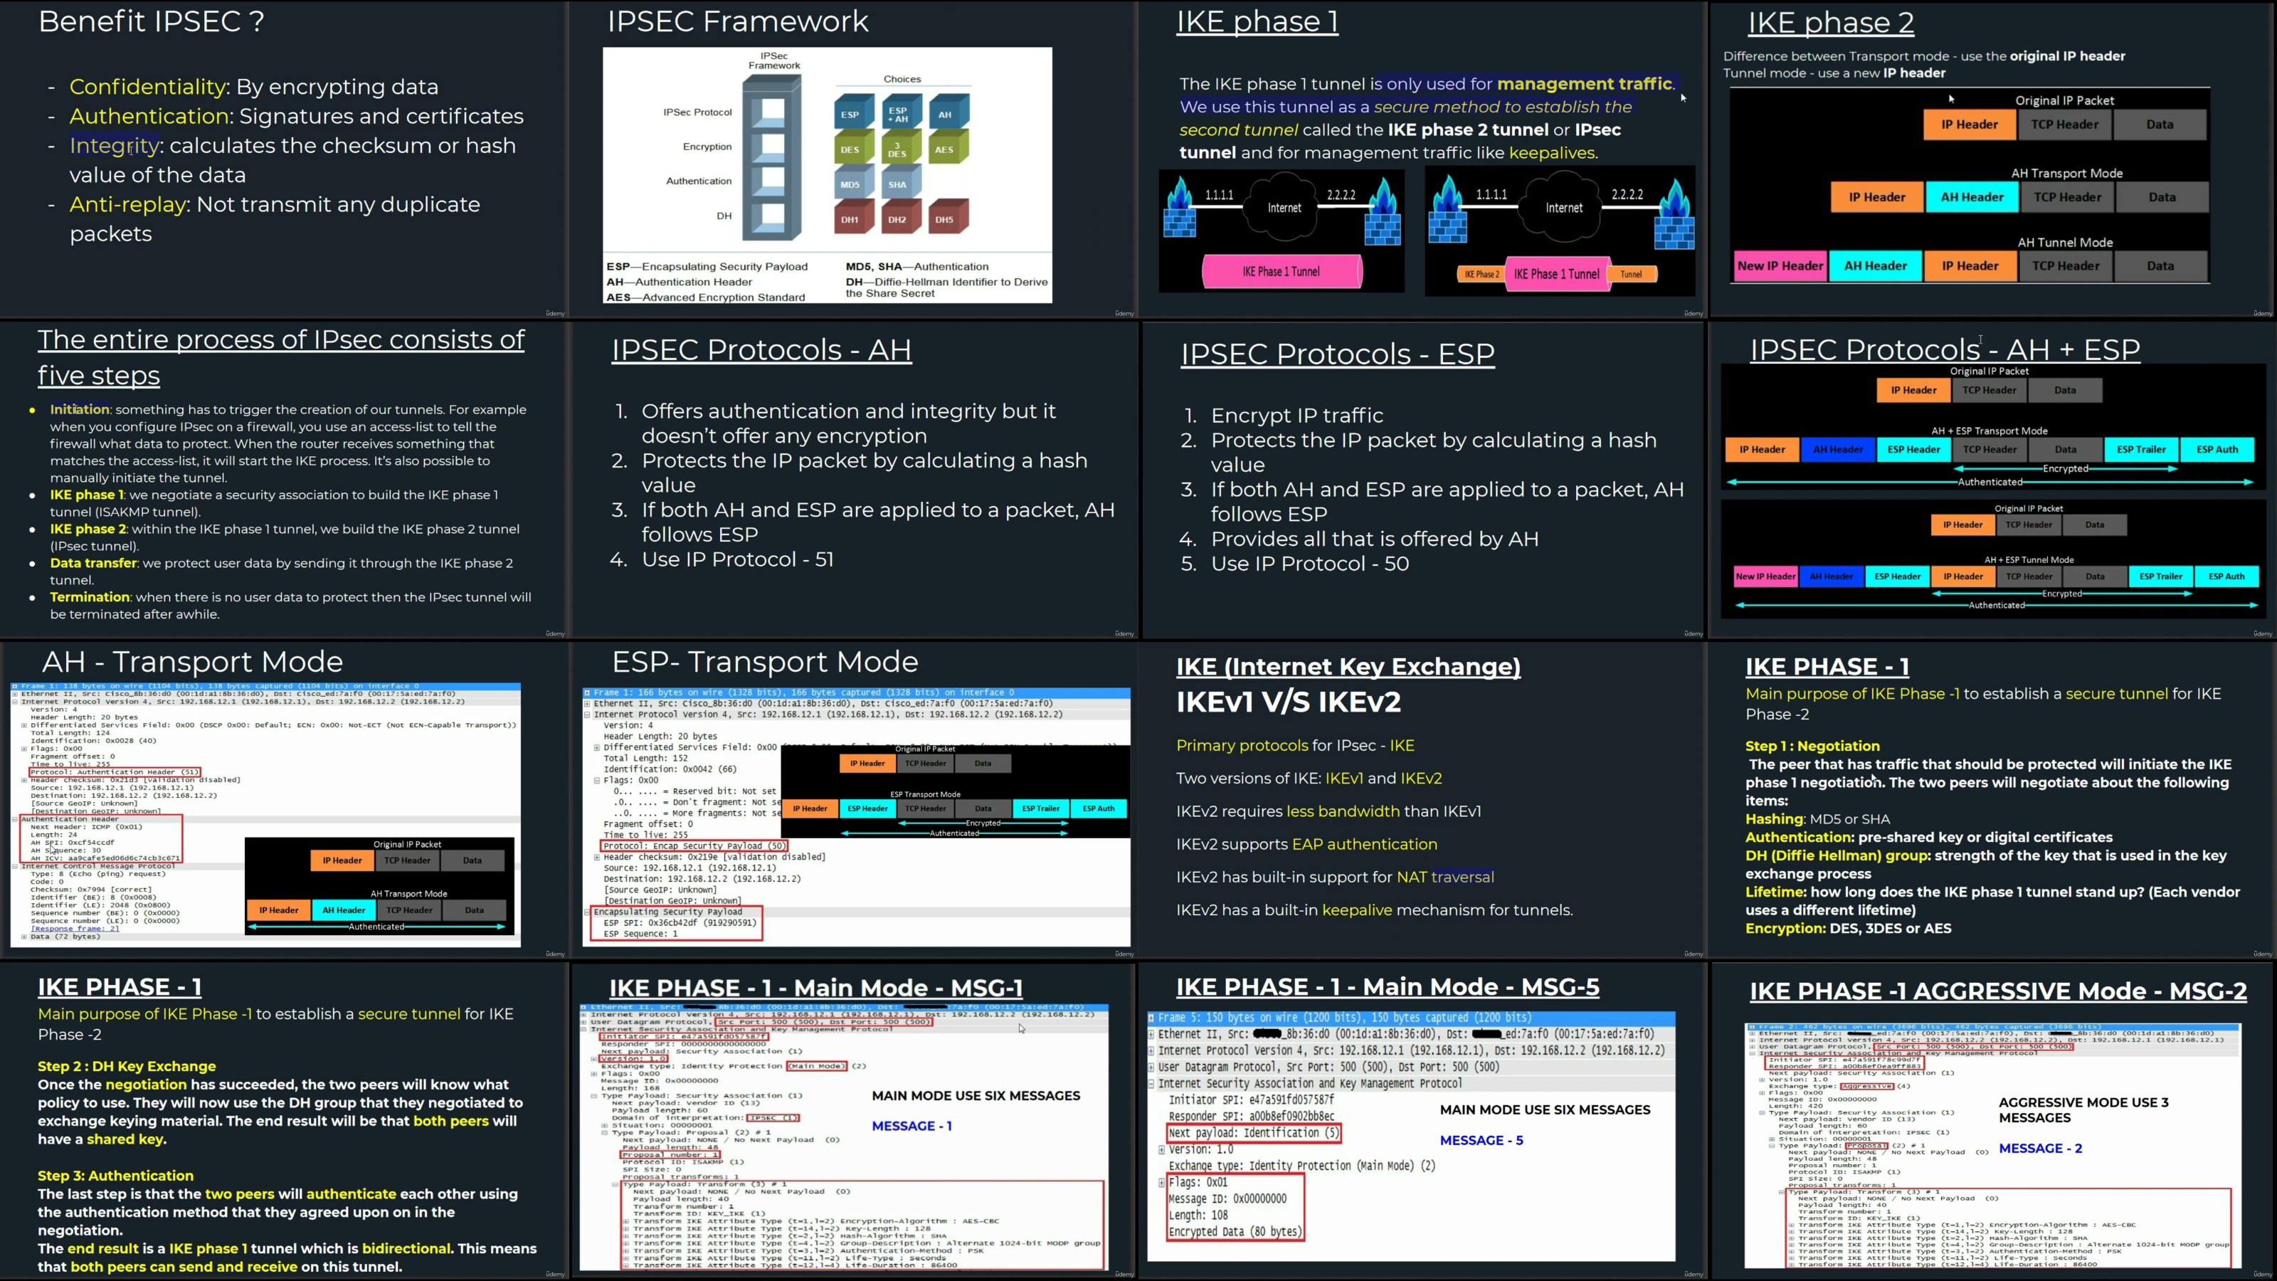Expand Flags: 0x01 in MSG-5 capture
The height and width of the screenshot is (1281, 2277).
[x=1161, y=1183]
